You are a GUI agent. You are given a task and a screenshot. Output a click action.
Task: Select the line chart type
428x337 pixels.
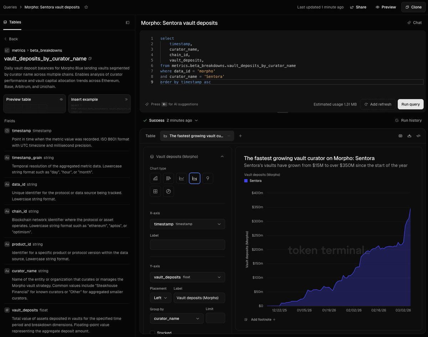pyautogui.click(x=182, y=178)
